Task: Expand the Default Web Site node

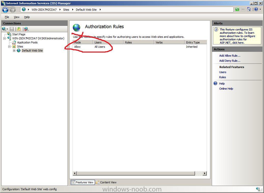Action: (x=14, y=51)
